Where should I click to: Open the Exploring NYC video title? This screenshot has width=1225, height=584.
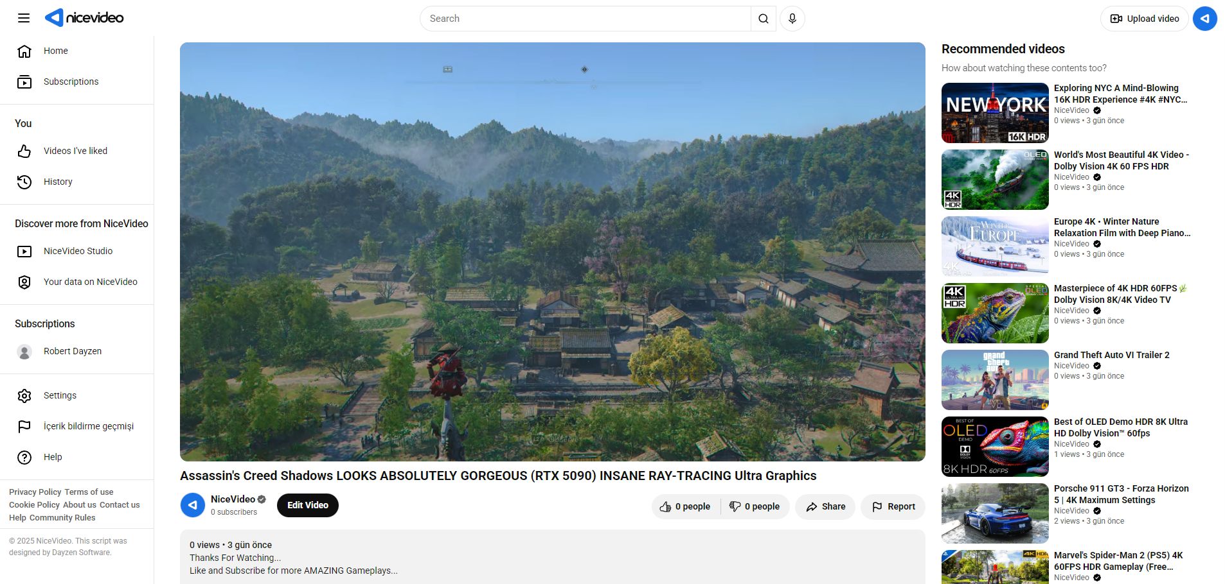tap(1121, 94)
